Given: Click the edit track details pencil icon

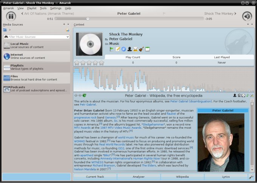Looking at the screenshot, I should pos(118,49).
